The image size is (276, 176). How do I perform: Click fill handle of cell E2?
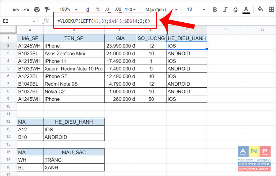tap(207, 49)
